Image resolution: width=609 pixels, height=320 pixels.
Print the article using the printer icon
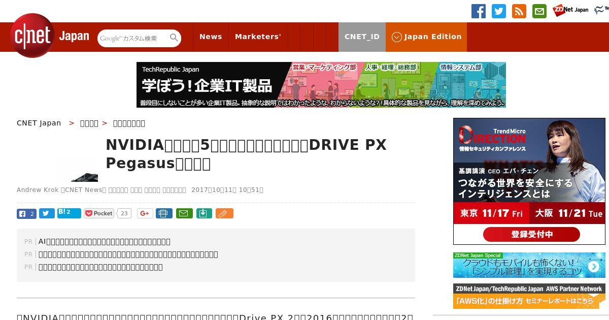click(164, 213)
